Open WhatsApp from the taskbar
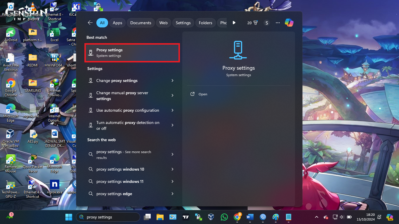 click(224, 217)
